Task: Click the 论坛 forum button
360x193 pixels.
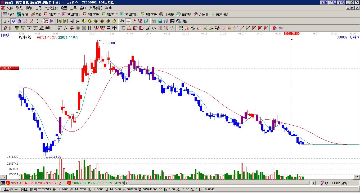Action: (x=333, y=2)
